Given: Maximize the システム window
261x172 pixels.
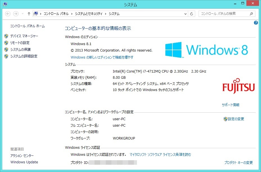Looking at the screenshot, I should pos(243,3).
